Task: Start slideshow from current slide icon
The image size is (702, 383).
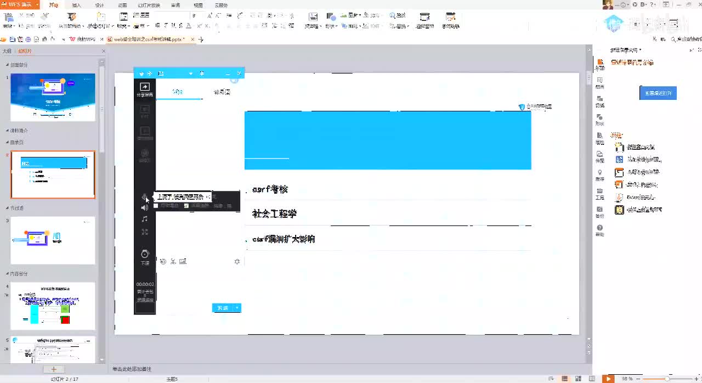Action: coord(71,18)
